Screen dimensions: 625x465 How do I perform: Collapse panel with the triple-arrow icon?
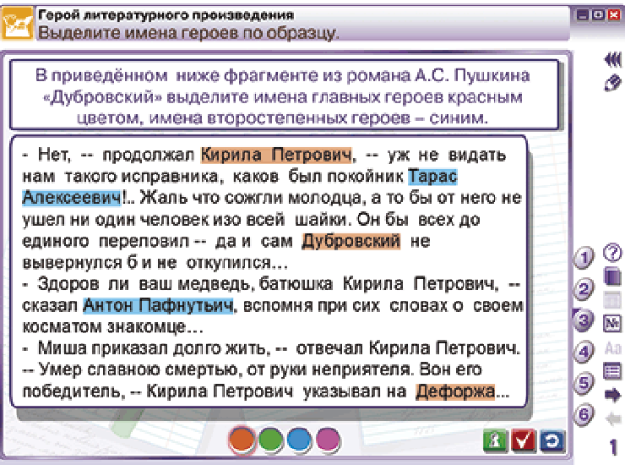[612, 60]
